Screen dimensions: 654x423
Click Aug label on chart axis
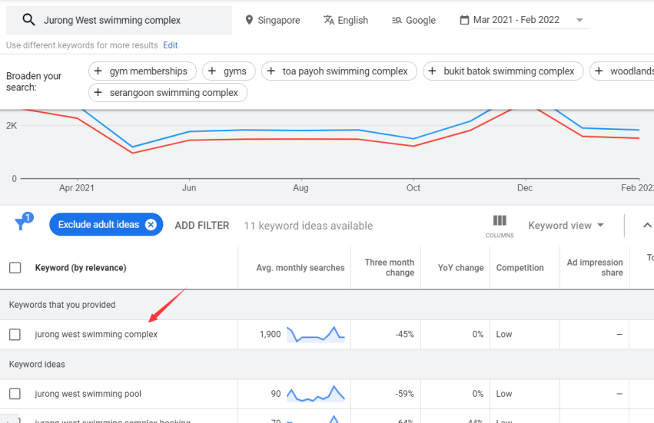pyautogui.click(x=300, y=188)
